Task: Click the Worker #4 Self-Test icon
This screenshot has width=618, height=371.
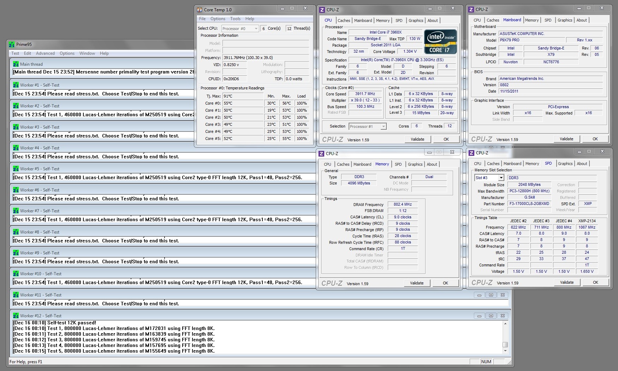Action: (16, 148)
